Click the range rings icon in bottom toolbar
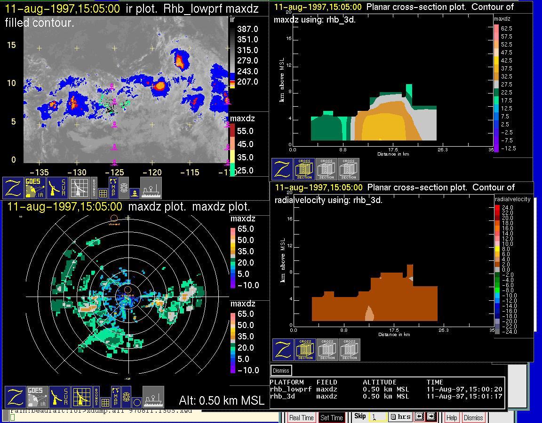Screen dimensions: 542x423 click(x=126, y=397)
